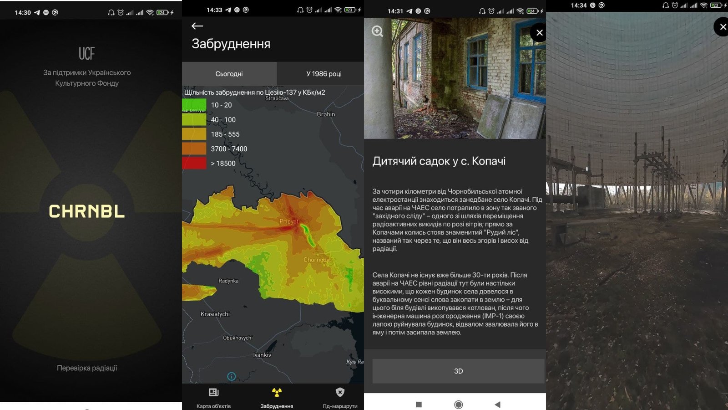Tap Pripyat label on contamination map

pyautogui.click(x=289, y=221)
